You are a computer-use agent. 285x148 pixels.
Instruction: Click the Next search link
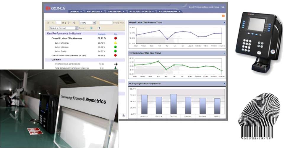click(122, 23)
